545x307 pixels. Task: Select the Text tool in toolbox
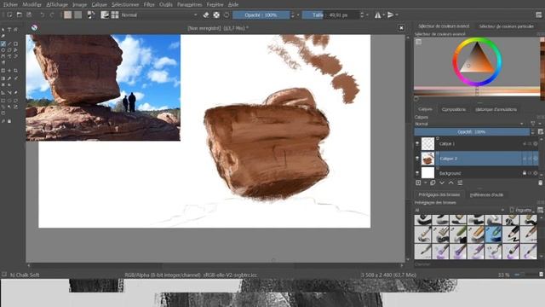point(9,30)
